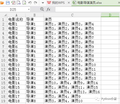Click the 导演6 cell
This screenshot has width=120, height=104.
click(x=34, y=92)
